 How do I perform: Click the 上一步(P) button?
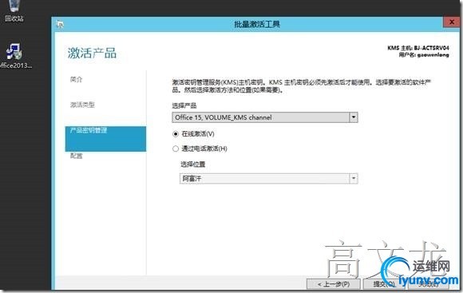pos(334,284)
